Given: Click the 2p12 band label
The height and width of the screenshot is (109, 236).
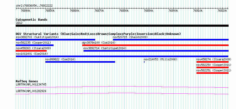Looking at the screenshot, I should pyautogui.click(x=19, y=23).
